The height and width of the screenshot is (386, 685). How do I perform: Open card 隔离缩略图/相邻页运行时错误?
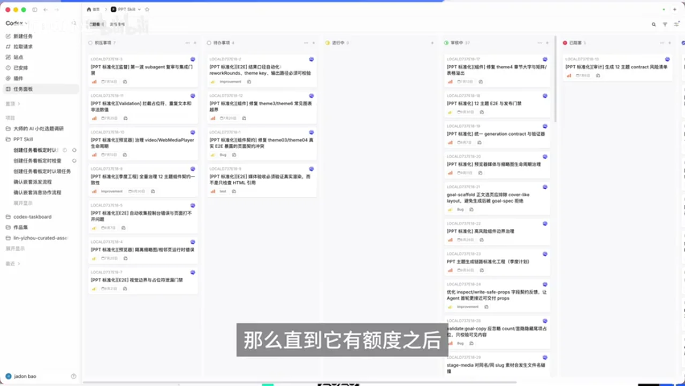[x=143, y=249]
